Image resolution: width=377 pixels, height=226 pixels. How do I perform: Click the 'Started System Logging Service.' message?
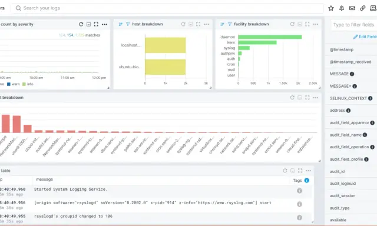pyautogui.click(x=71, y=190)
